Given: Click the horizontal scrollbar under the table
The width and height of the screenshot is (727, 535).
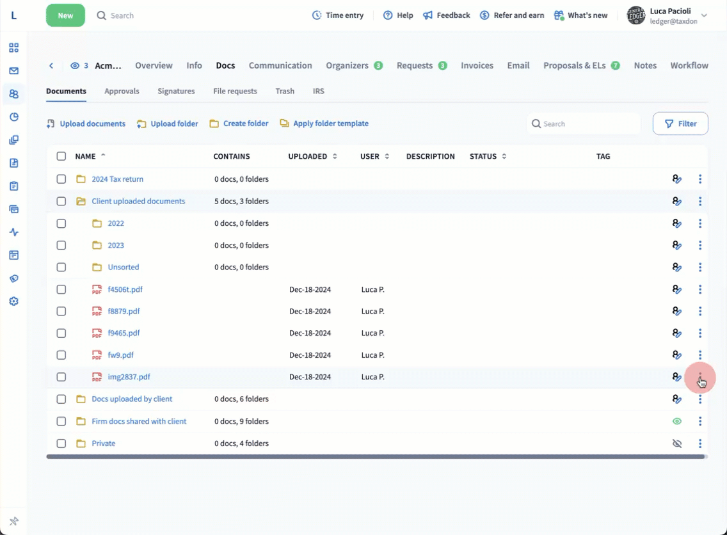Looking at the screenshot, I should (376, 457).
